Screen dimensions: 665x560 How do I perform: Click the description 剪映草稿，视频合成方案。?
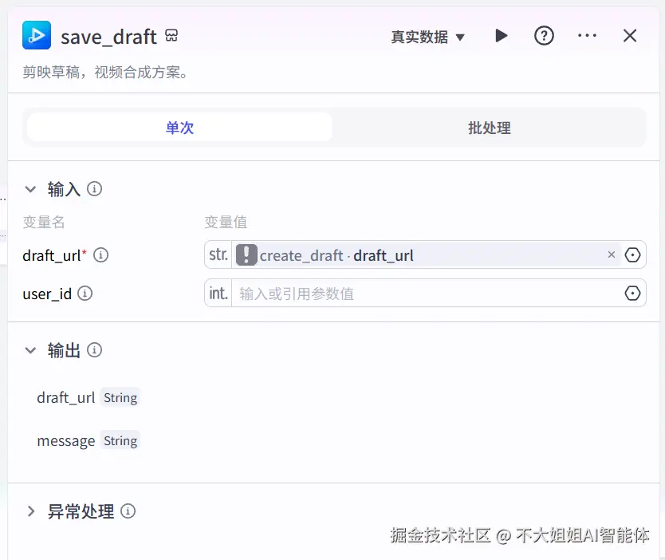(105, 72)
